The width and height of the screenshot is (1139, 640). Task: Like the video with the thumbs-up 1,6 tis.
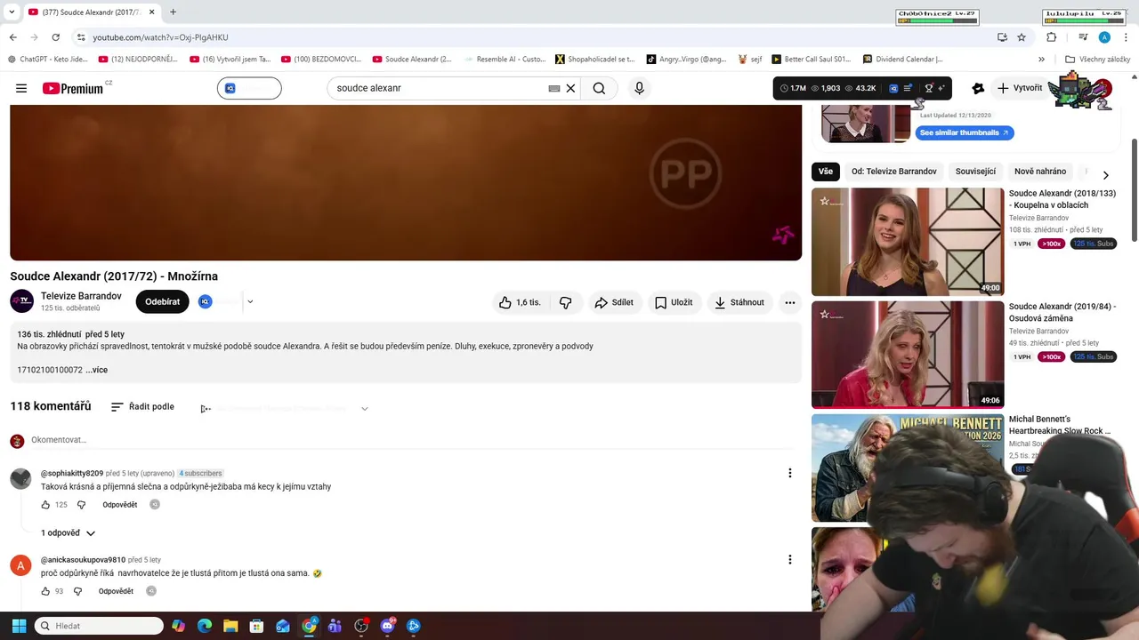pyautogui.click(x=520, y=302)
